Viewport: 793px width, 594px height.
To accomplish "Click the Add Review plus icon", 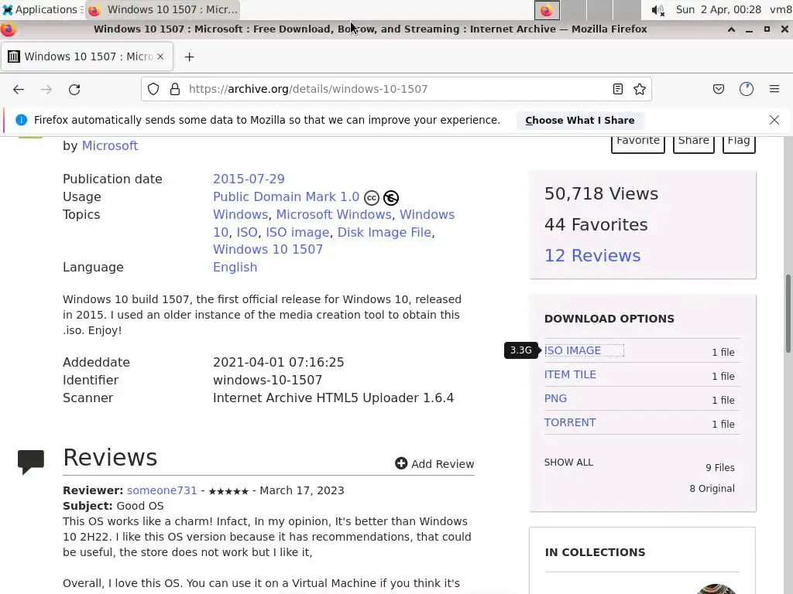I will pos(401,463).
